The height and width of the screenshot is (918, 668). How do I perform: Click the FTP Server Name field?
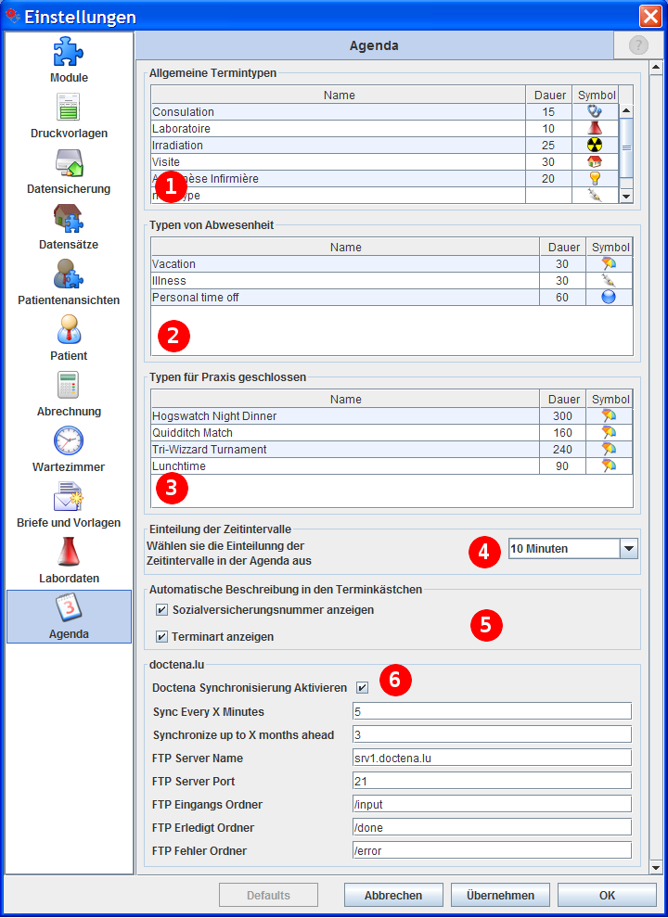tap(492, 758)
